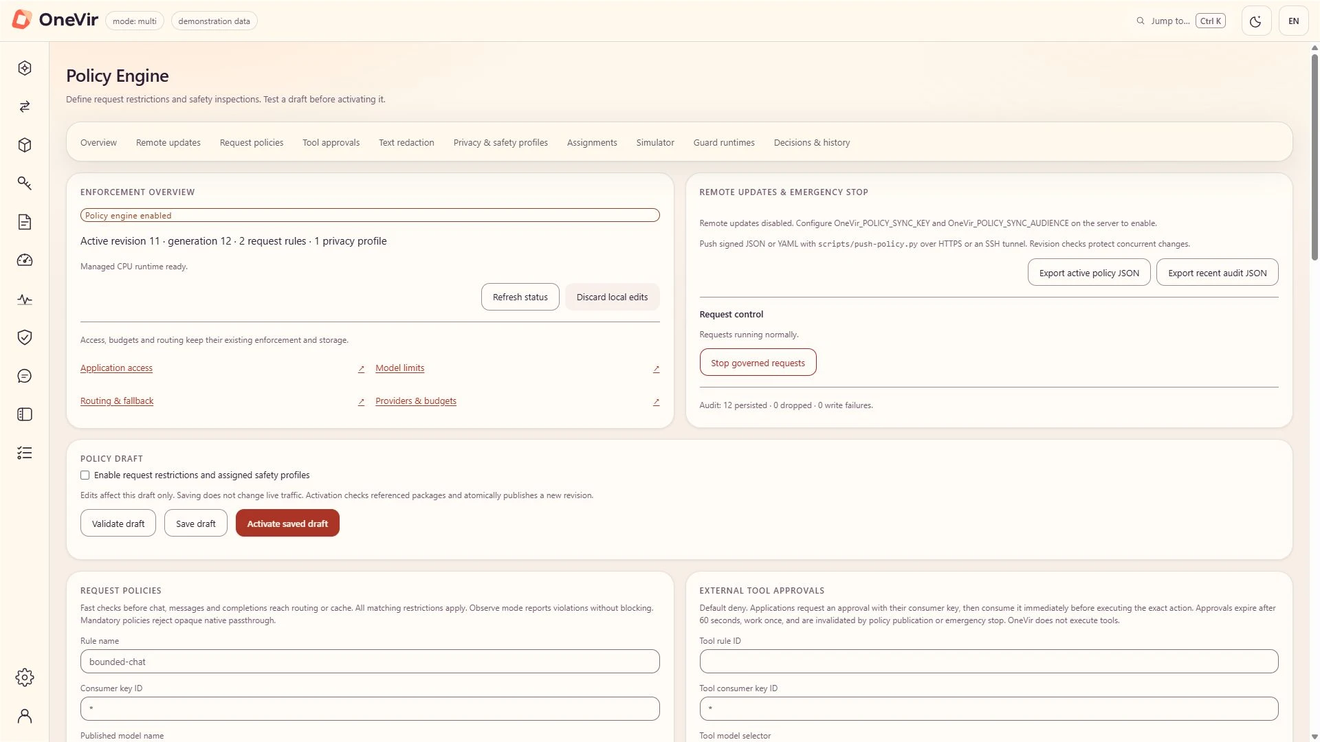This screenshot has height=742, width=1320.
Task: Open the Application access link
Action: point(116,368)
